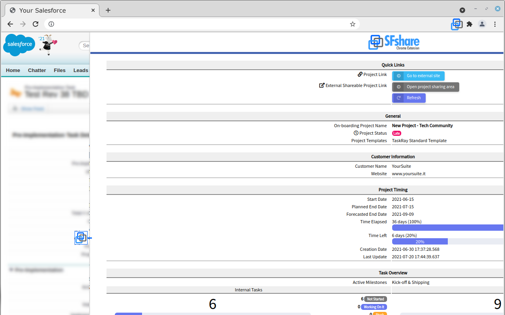Click the Time Elapsed progress bar

pos(448,228)
